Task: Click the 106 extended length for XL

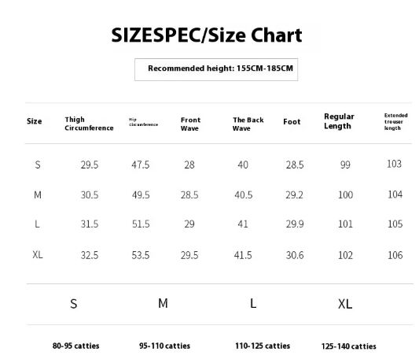Action: 395,255
